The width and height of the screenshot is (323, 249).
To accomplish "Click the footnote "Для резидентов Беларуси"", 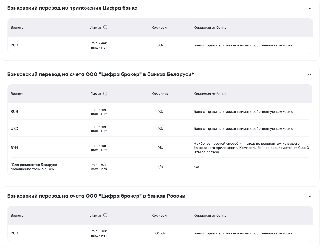I will (x=34, y=167).
